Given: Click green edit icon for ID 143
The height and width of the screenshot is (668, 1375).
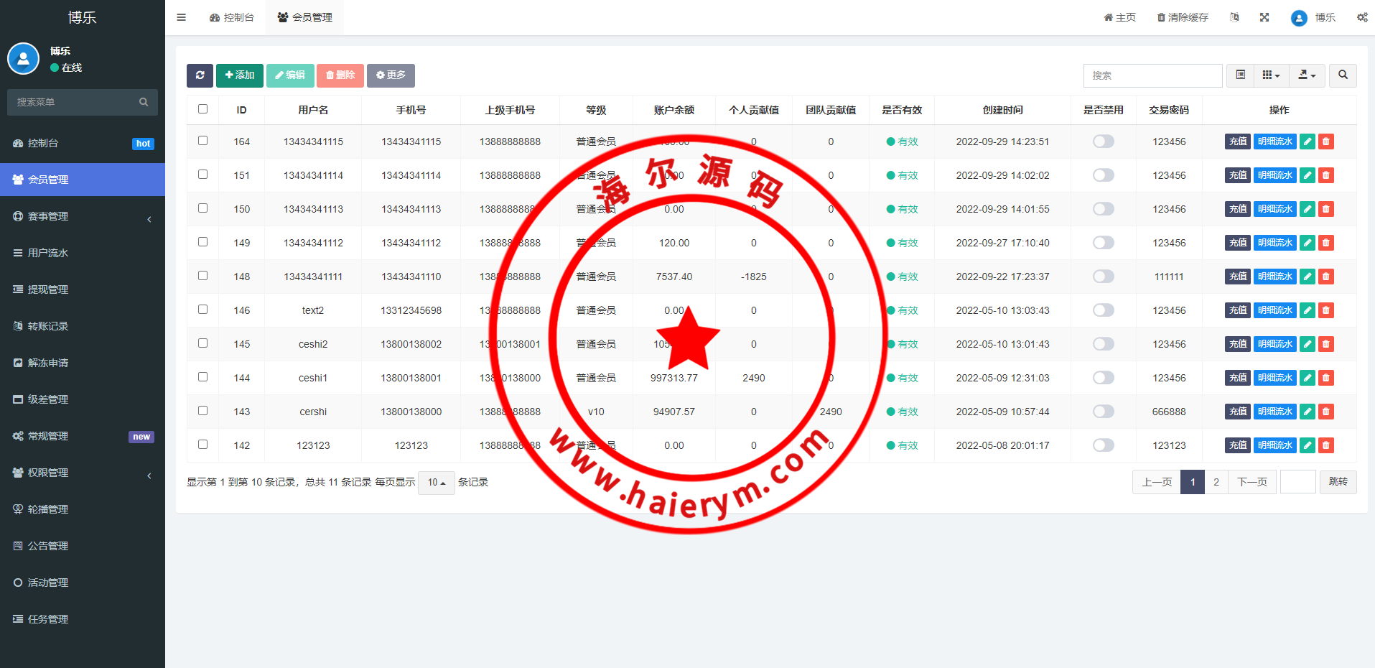Looking at the screenshot, I should [x=1308, y=412].
